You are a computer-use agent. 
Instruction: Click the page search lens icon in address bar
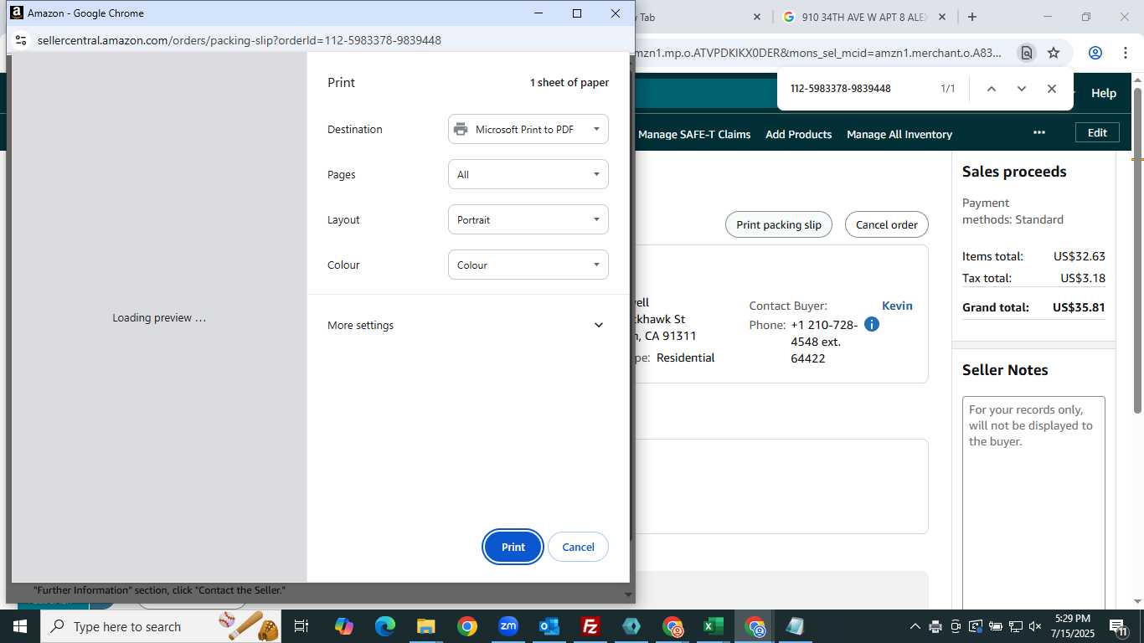point(1026,53)
